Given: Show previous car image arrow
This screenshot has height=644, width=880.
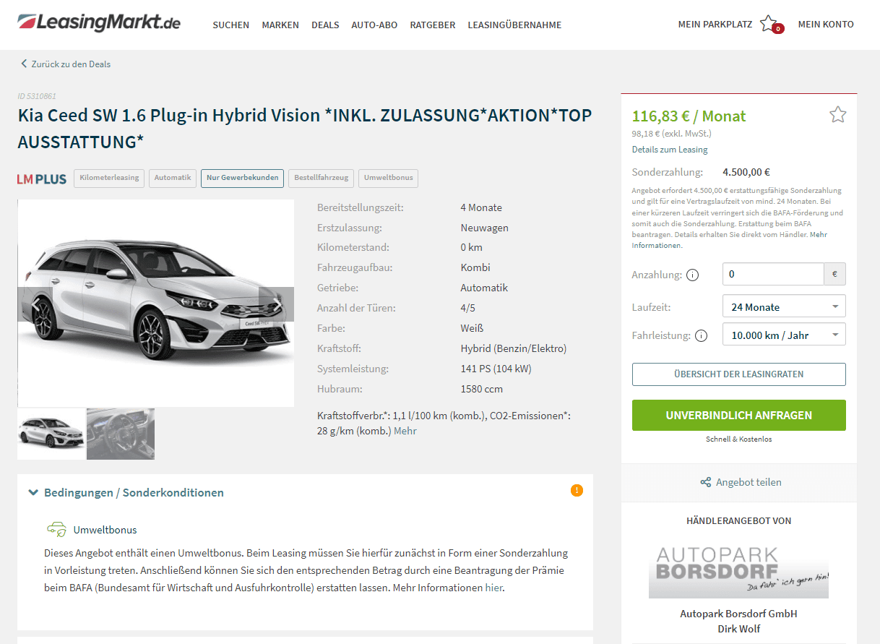Looking at the screenshot, I should [x=35, y=304].
